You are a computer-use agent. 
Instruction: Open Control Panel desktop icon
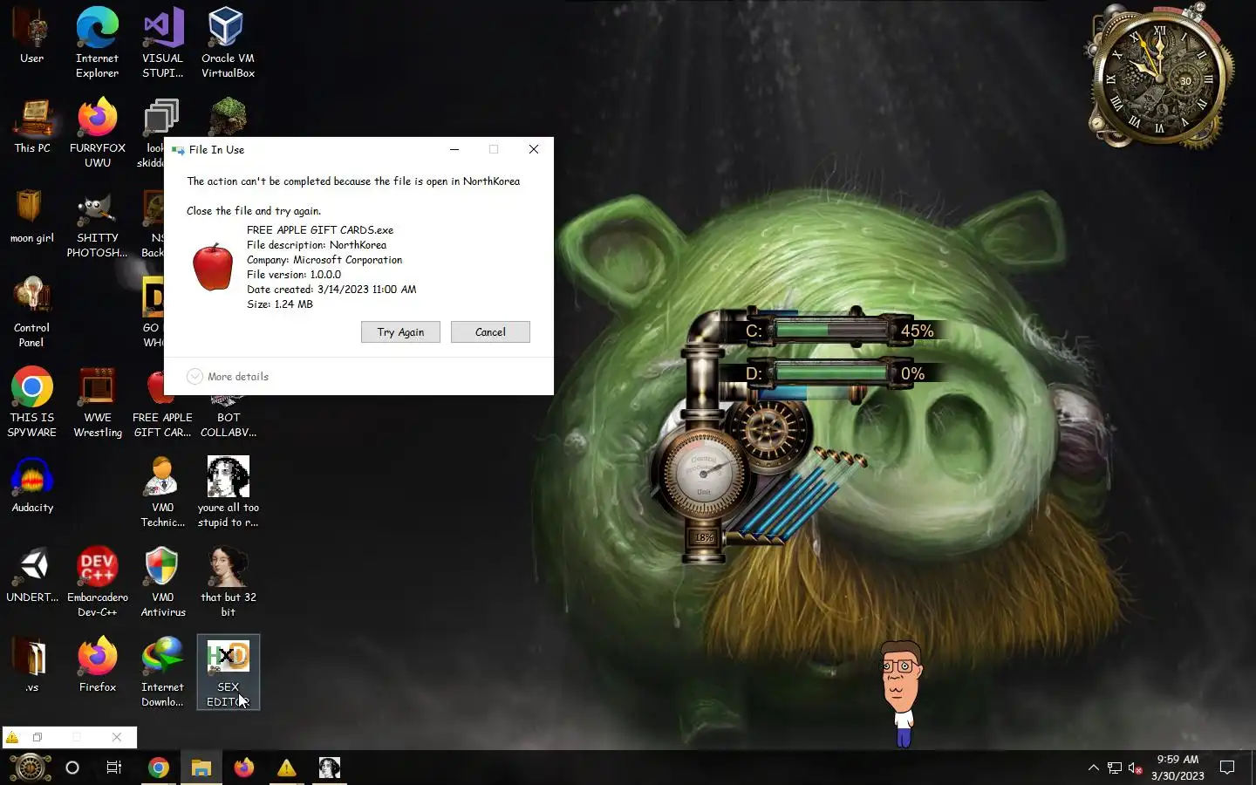pyautogui.click(x=32, y=312)
